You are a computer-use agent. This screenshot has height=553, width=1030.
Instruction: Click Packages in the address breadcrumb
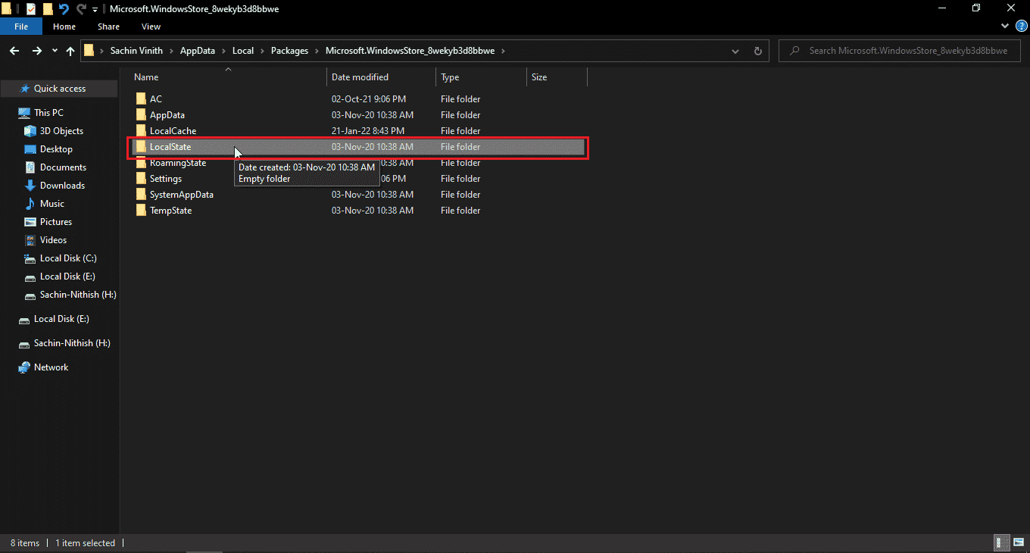[290, 51]
